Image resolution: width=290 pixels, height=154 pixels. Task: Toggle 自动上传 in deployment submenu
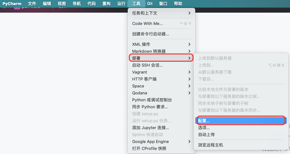pos(241,135)
